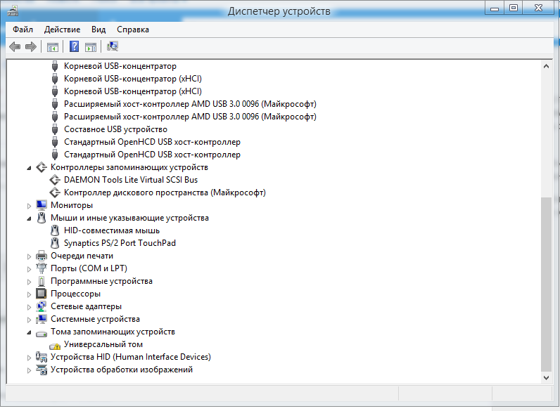Expand Устройства HID (Human Interface Devices)
The width and height of the screenshot is (560, 411).
coord(29,358)
